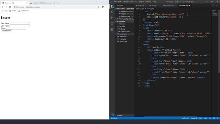Open the notifications bell in status bar
220x124 pixels.
[x=217, y=118]
